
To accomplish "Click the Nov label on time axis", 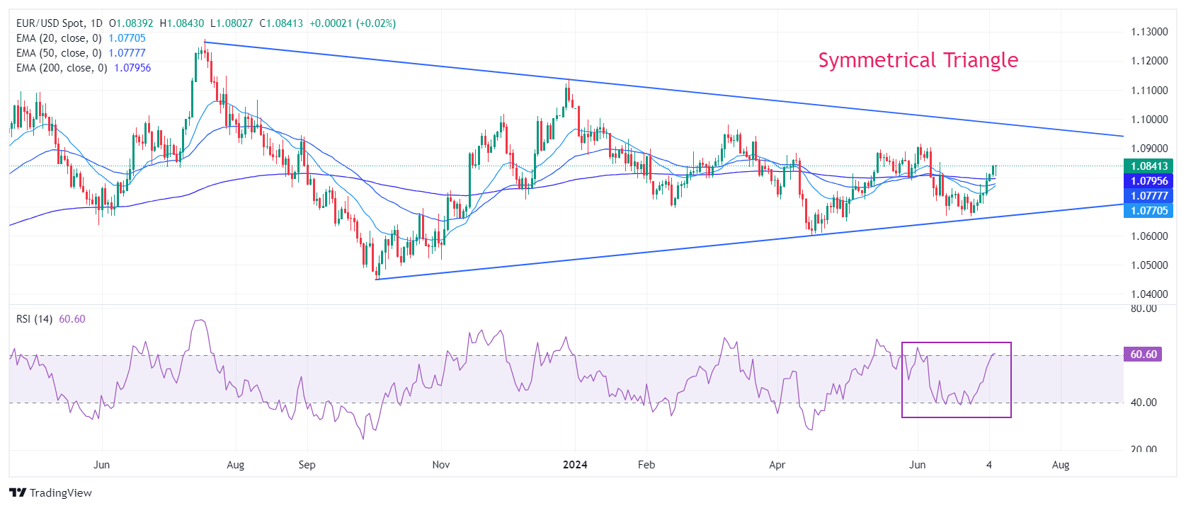I will point(440,465).
